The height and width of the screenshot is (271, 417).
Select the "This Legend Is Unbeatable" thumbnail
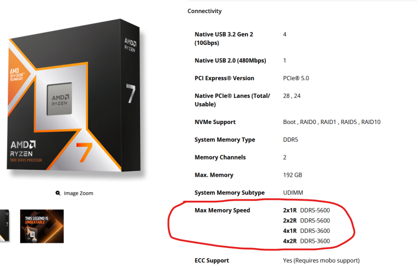[42, 226]
